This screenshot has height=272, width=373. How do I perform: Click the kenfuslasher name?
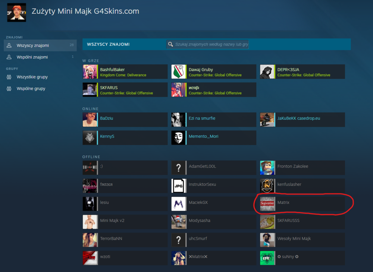(x=289, y=184)
